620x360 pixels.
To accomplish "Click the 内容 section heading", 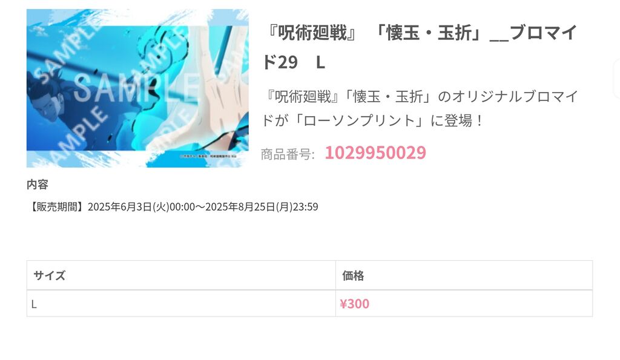I will coord(37,184).
